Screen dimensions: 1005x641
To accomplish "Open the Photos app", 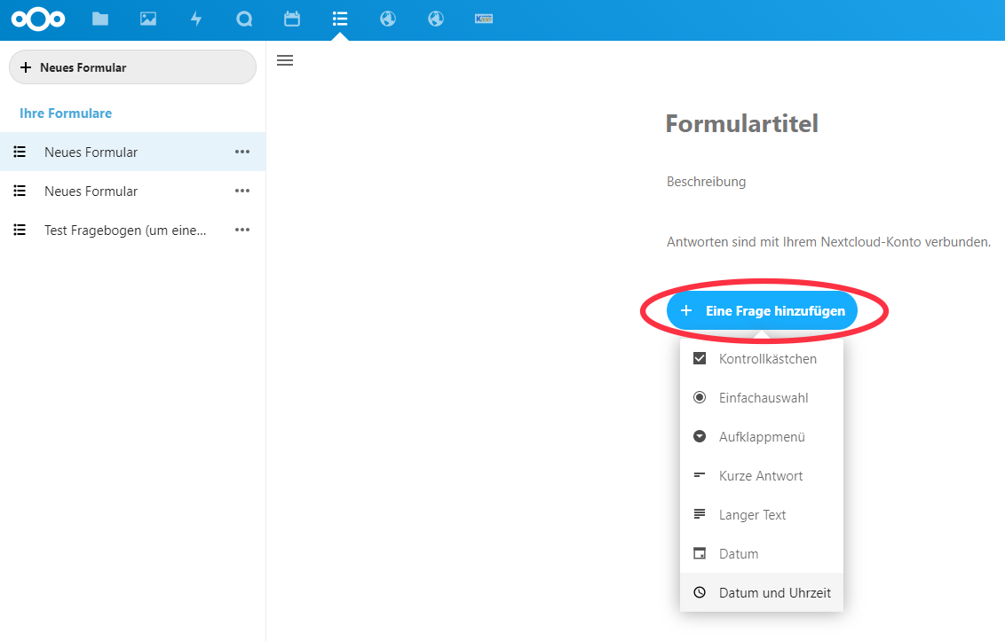I will 147,18.
